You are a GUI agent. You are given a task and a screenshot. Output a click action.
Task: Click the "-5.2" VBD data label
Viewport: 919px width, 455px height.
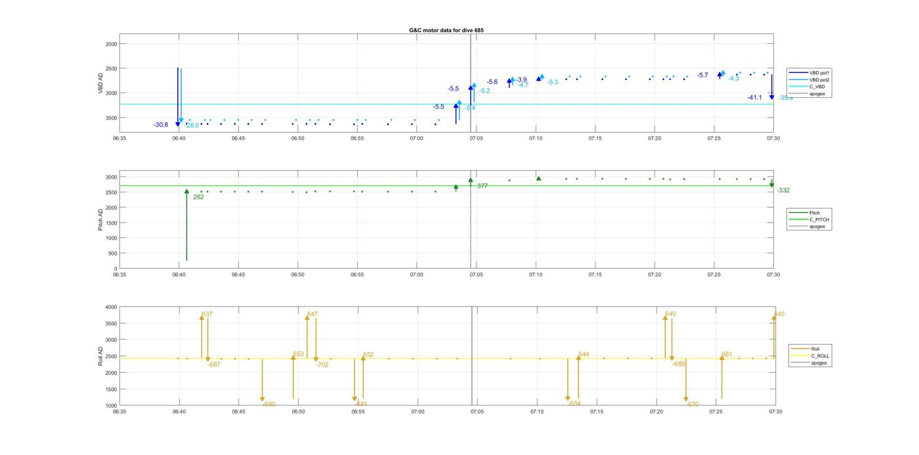coord(484,91)
